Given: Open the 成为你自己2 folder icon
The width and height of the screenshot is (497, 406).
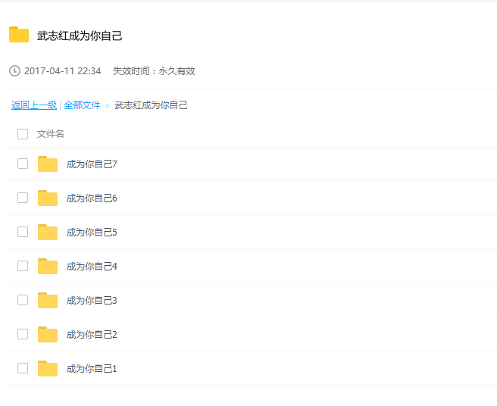Looking at the screenshot, I should (x=48, y=334).
